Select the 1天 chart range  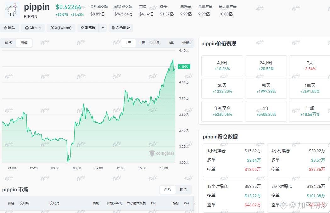click(x=129, y=43)
